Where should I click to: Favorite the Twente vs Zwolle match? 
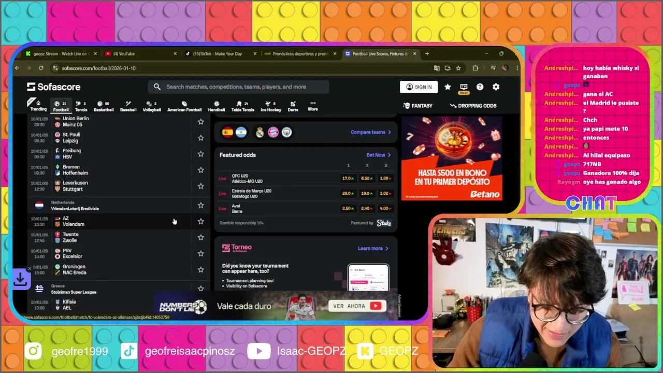(200, 237)
